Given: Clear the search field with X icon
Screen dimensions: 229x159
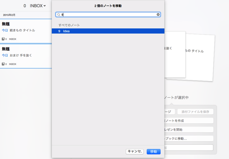Looking at the screenshot, I should [158, 15].
